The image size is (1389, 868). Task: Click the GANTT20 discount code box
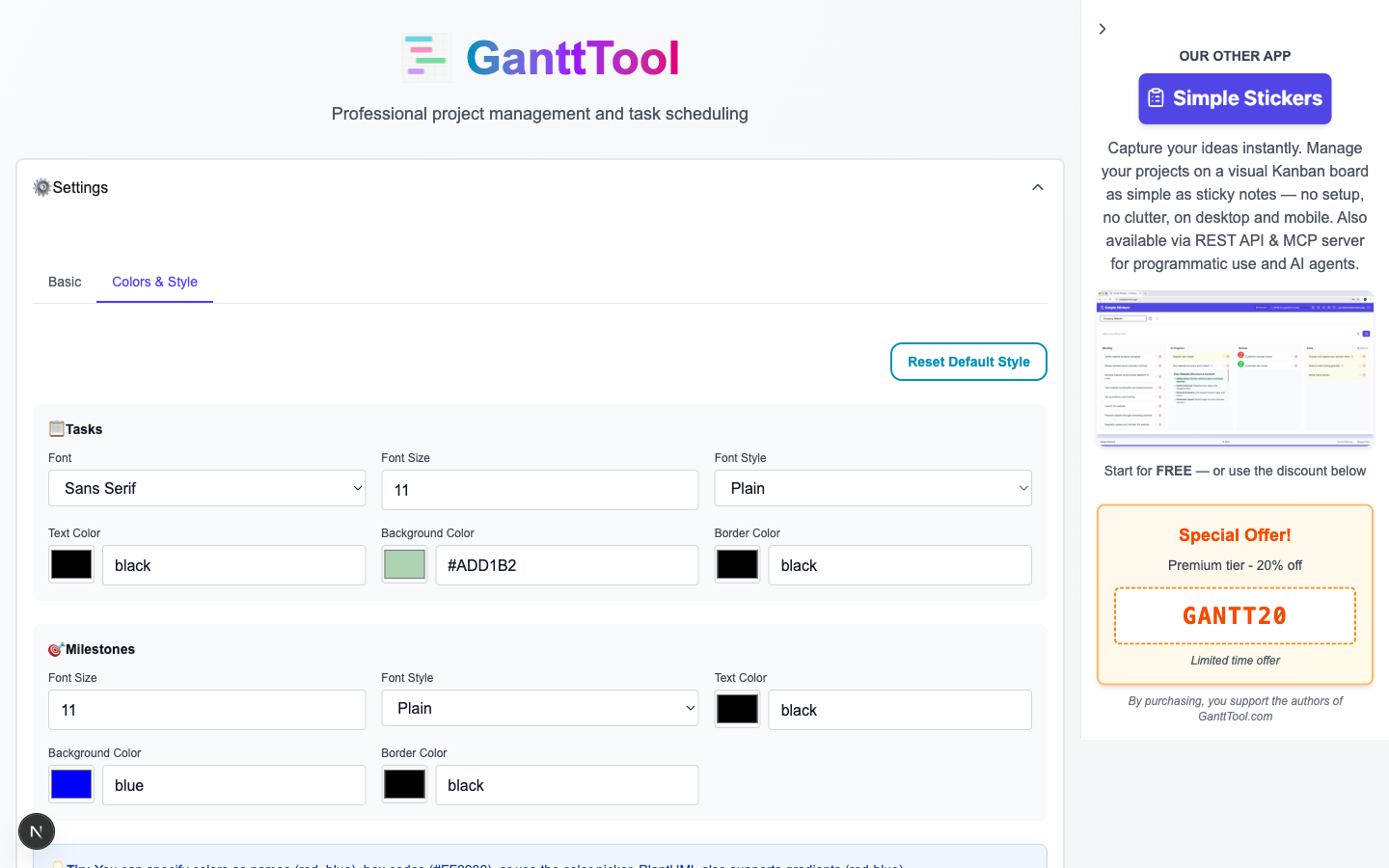[x=1235, y=615]
